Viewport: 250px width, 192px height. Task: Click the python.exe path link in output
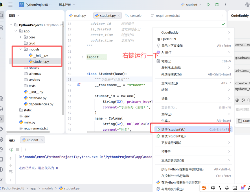tap(58, 157)
